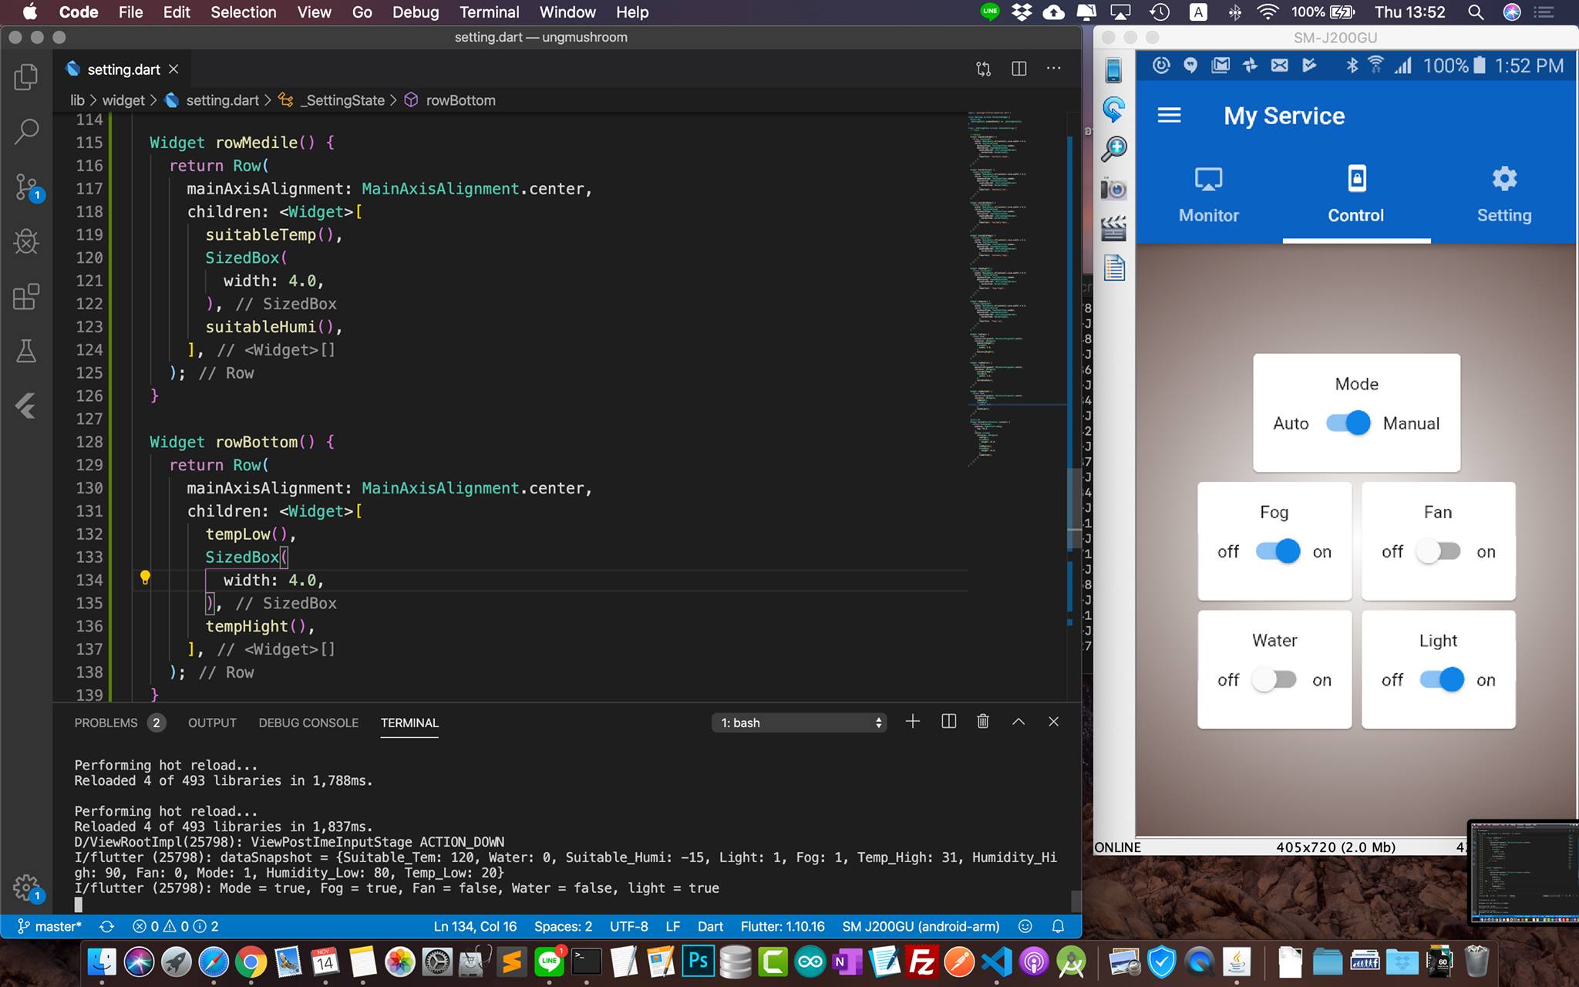Open the Selection menu

point(243,12)
